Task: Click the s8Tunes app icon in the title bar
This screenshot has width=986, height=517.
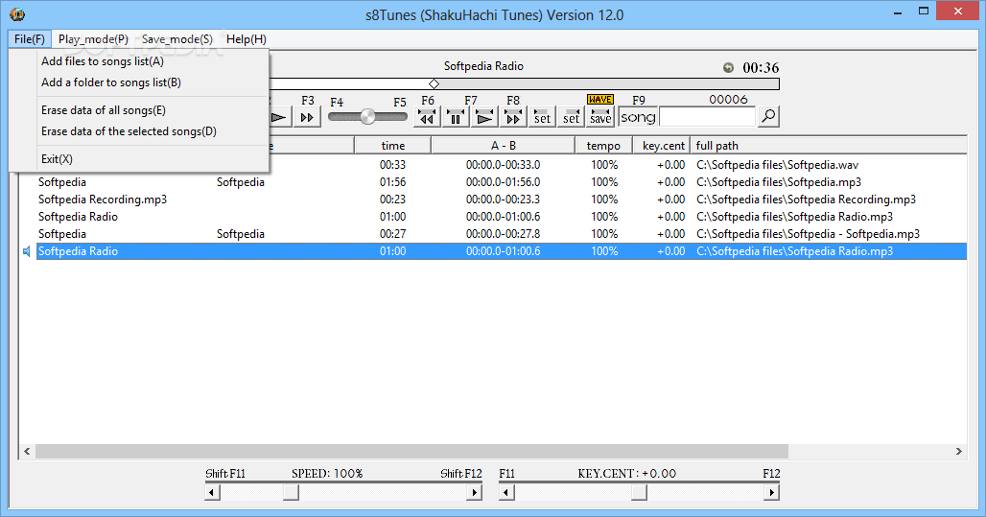Action: click(17, 13)
